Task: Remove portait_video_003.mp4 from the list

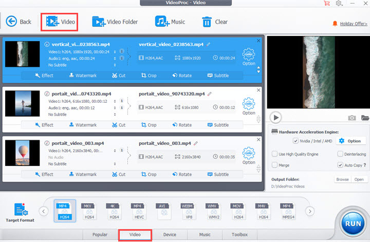Action: (x=258, y=139)
